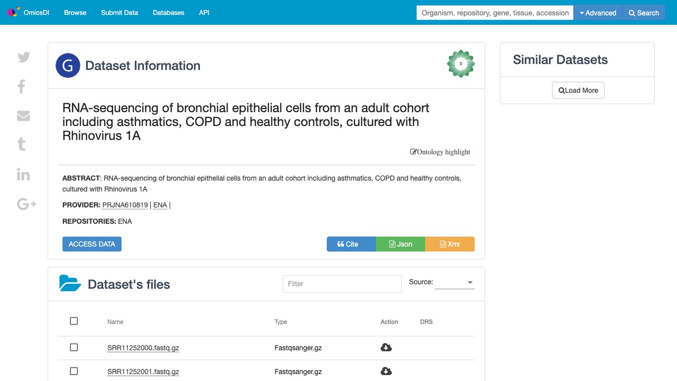Open the Databases menu item
Screen dimensions: 677x381
169,13
